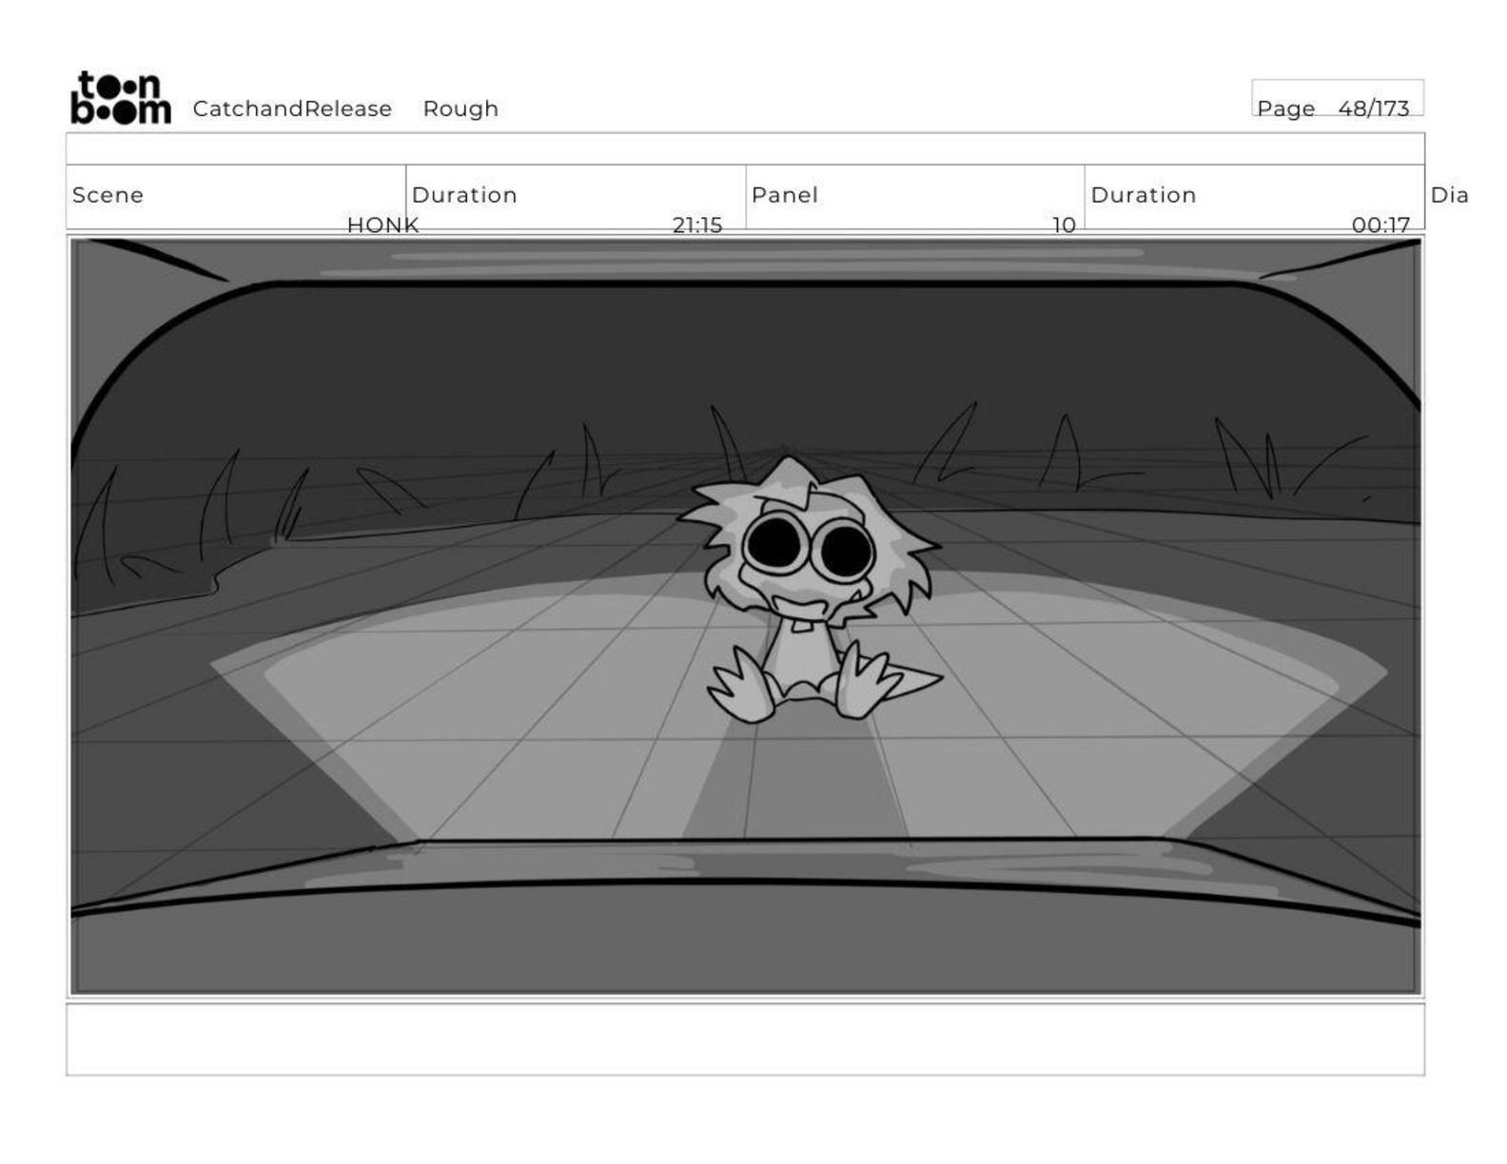Click the panel duration value '00:17'
The width and height of the screenshot is (1507, 1164).
(1380, 225)
